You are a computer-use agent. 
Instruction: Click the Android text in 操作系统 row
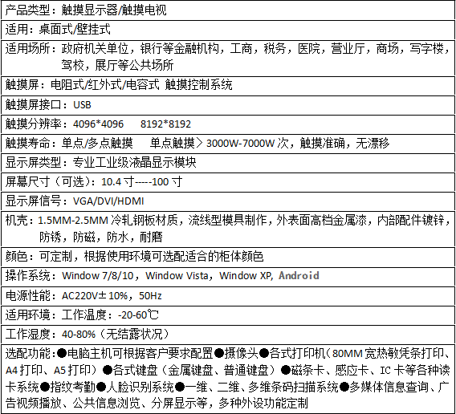point(299,275)
